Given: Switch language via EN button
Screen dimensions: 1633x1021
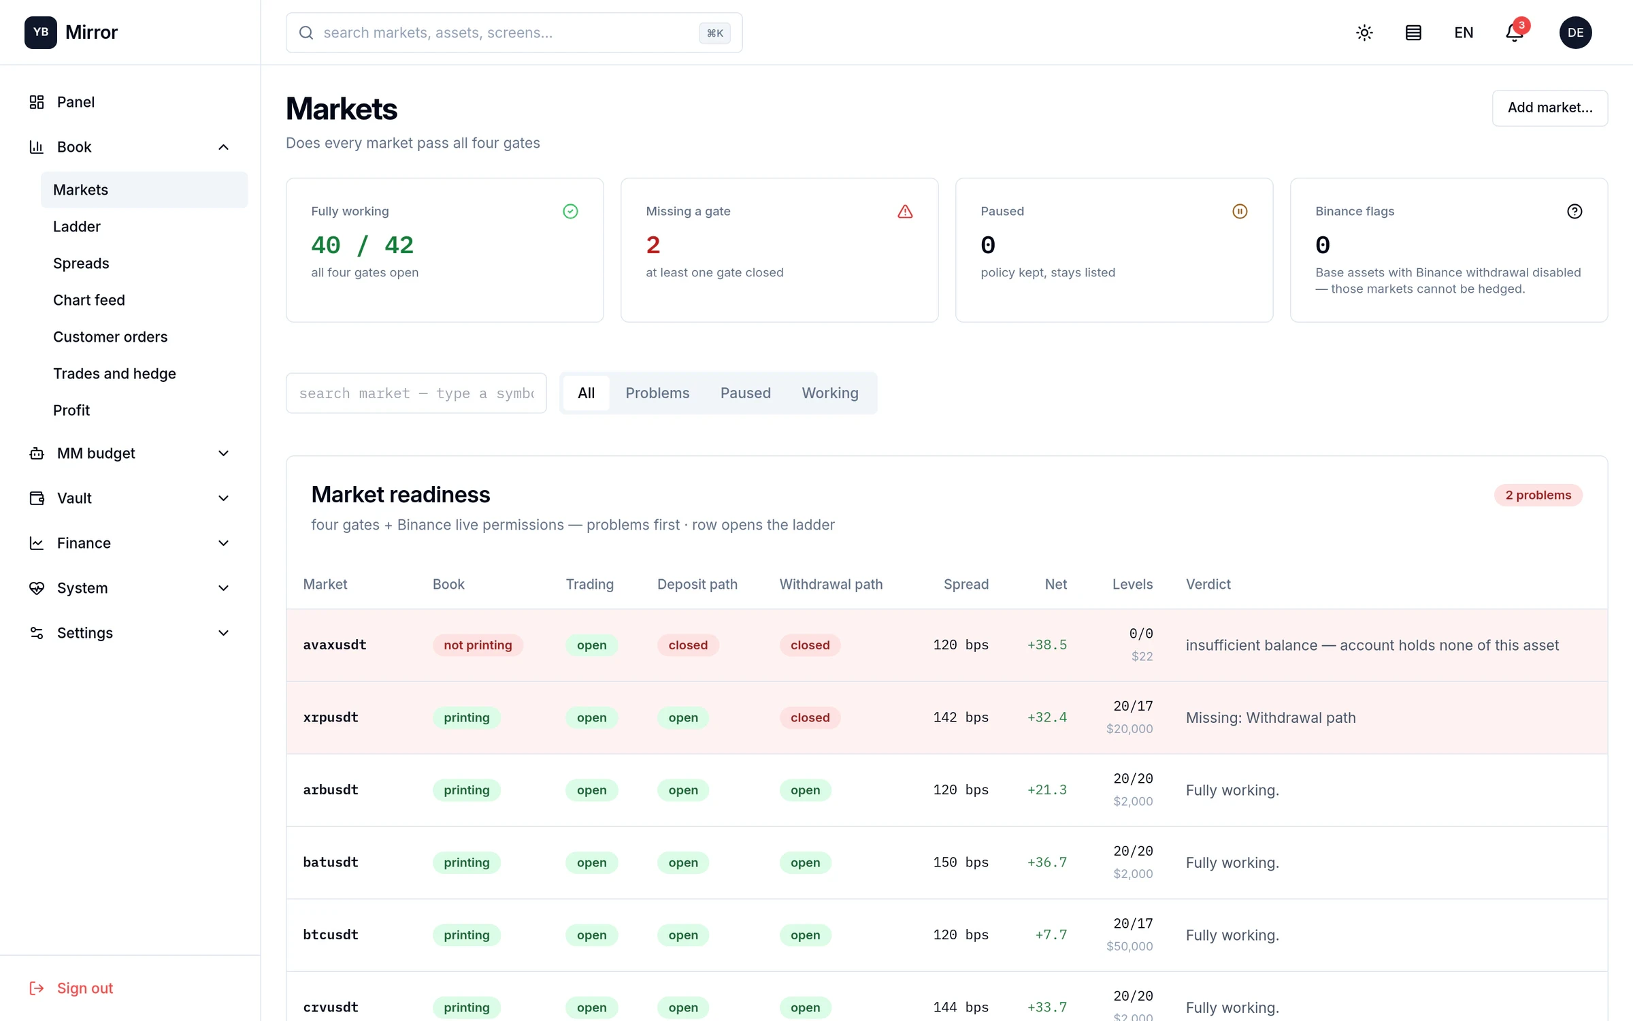Looking at the screenshot, I should pos(1464,33).
